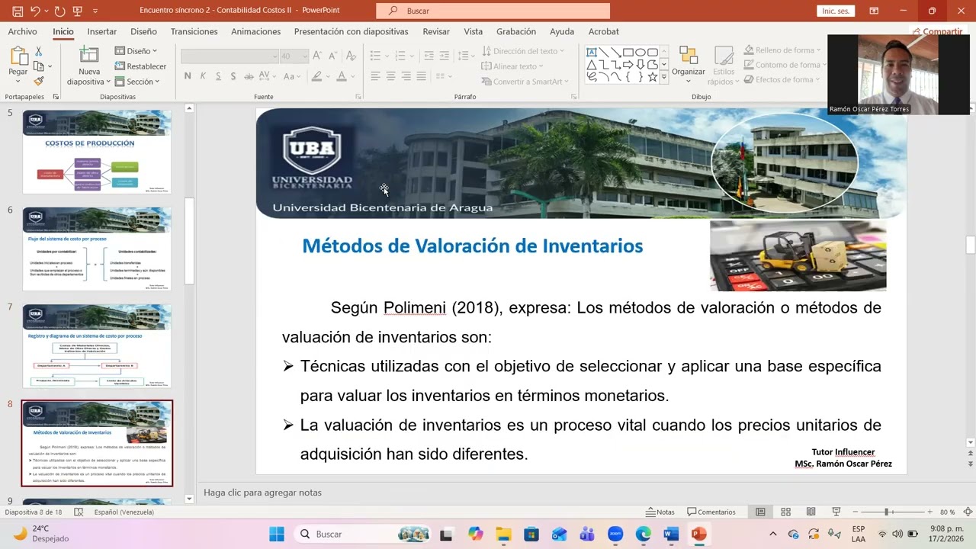Viewport: 976px width, 549px height.
Task: Click the zoom slider handle
Action: [x=886, y=512]
